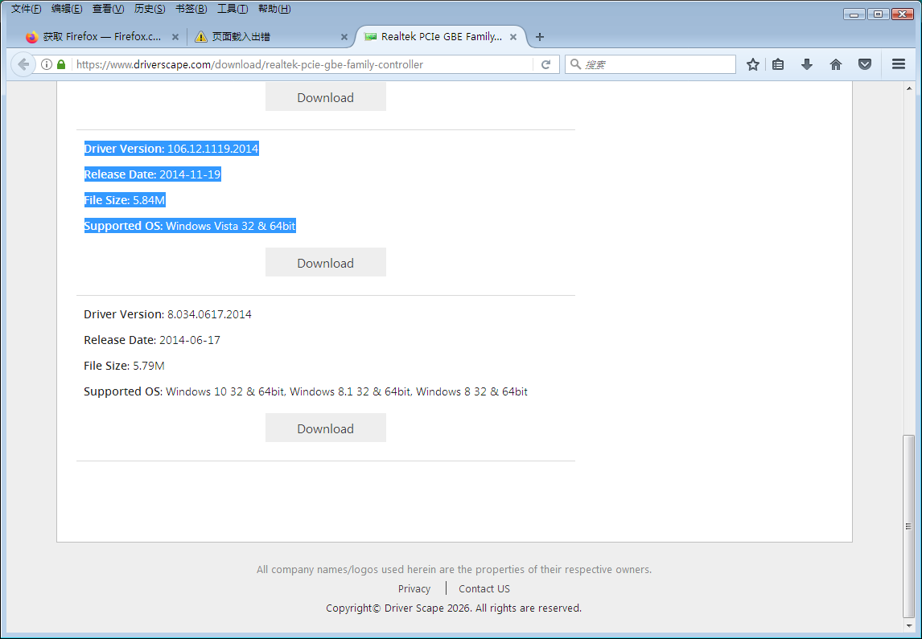Click the Pocket save icon
Screen dimensions: 922x639
coord(865,64)
